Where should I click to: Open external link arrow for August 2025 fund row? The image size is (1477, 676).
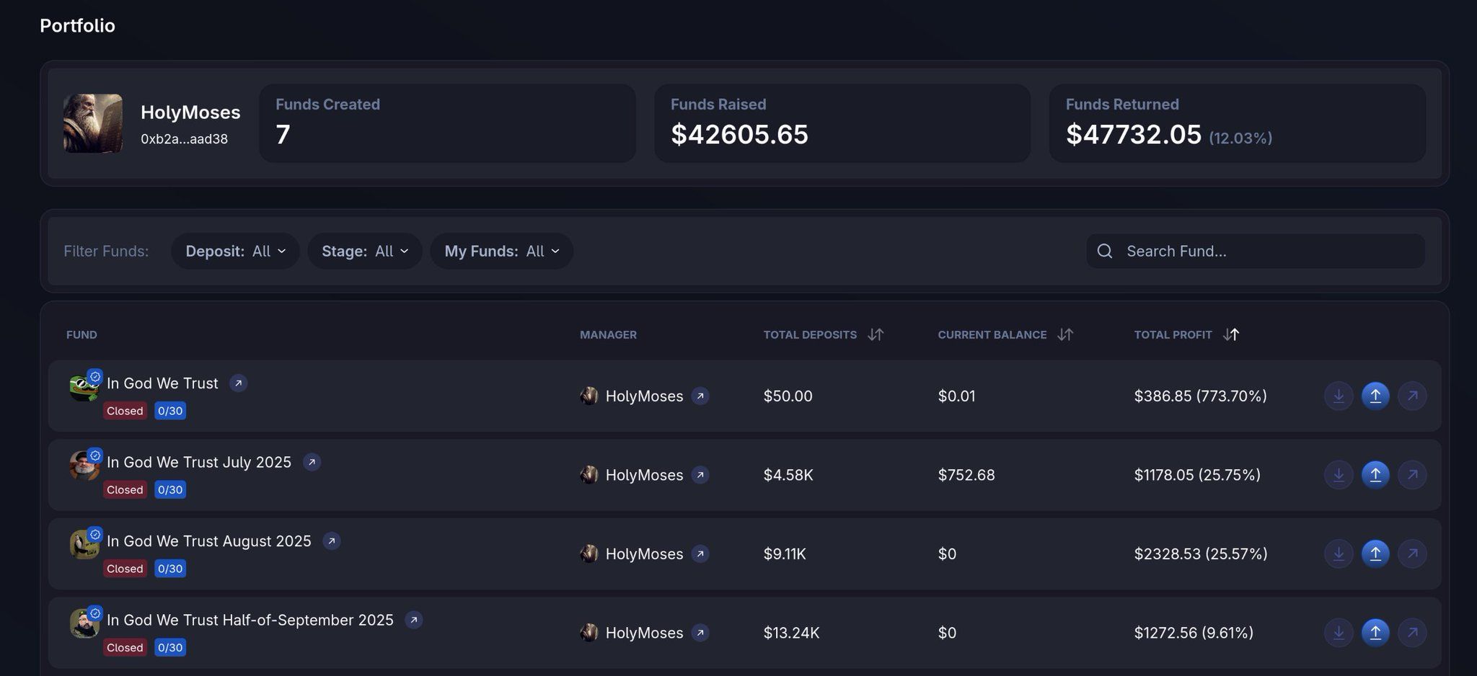point(1412,553)
